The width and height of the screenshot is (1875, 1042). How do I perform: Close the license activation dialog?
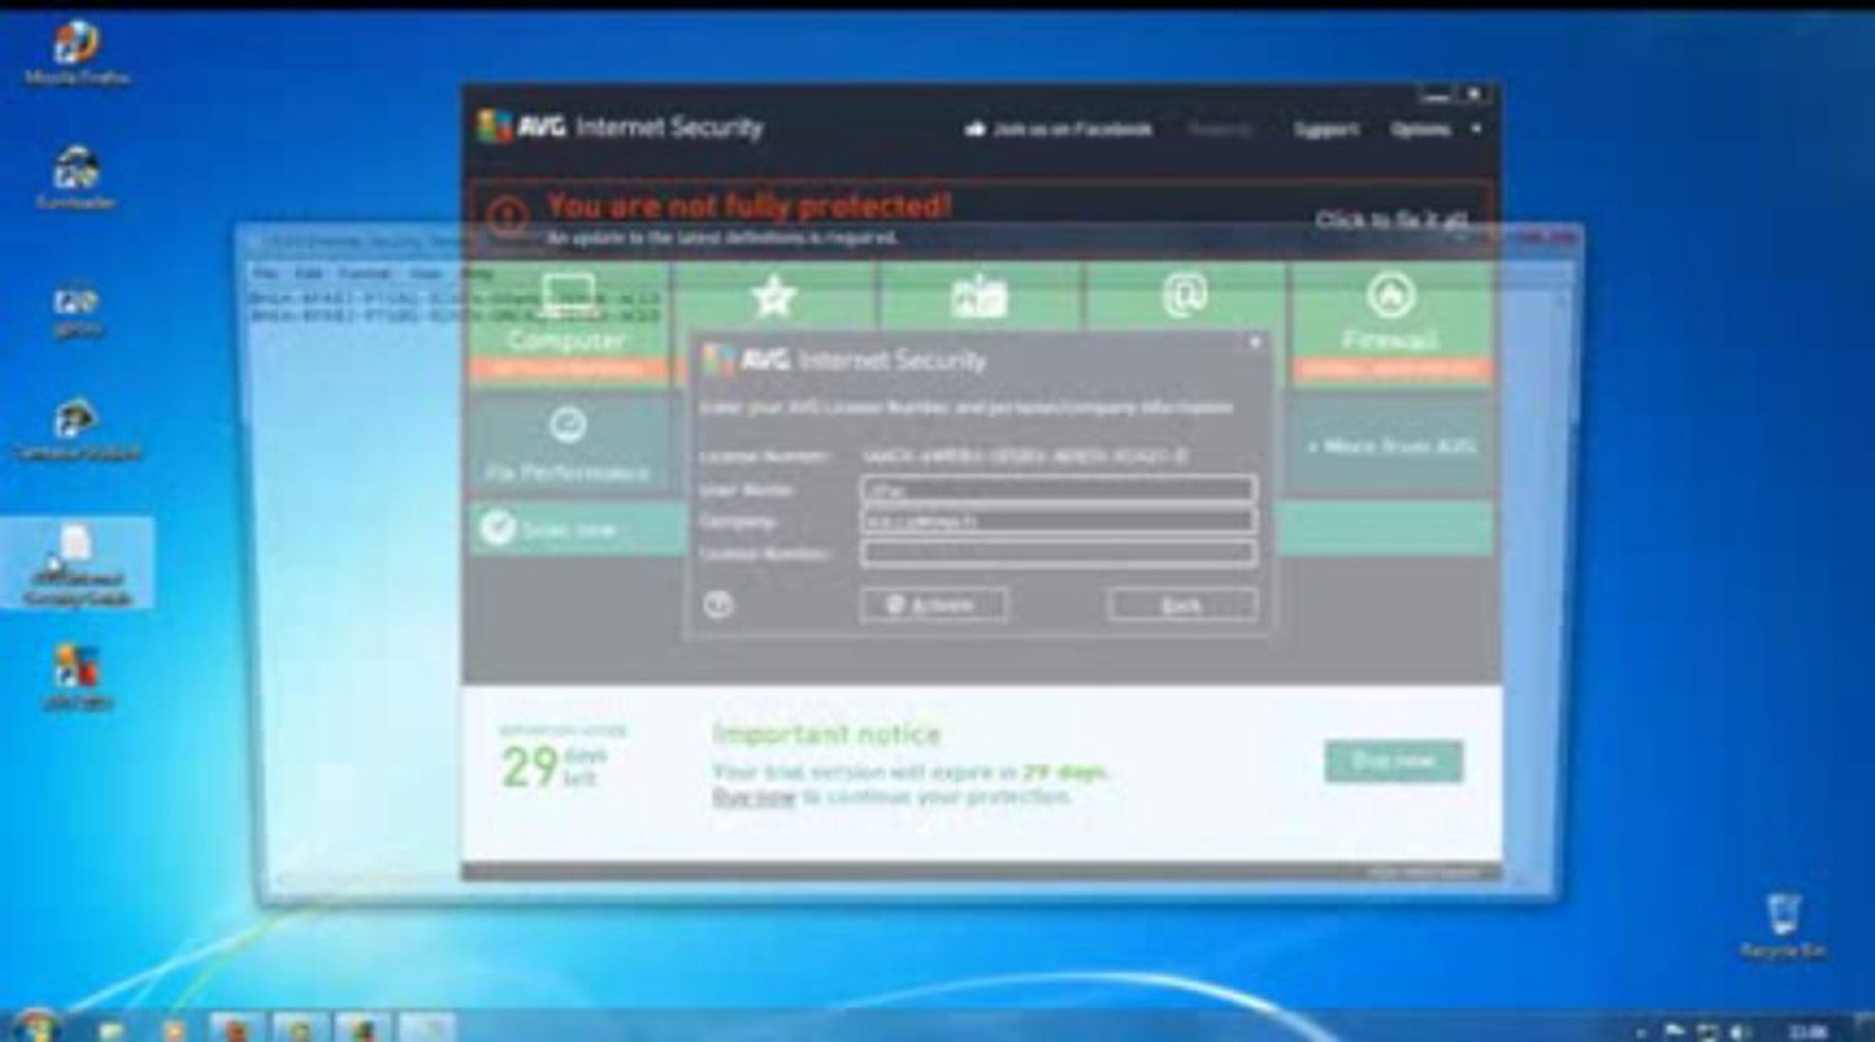click(x=1255, y=342)
